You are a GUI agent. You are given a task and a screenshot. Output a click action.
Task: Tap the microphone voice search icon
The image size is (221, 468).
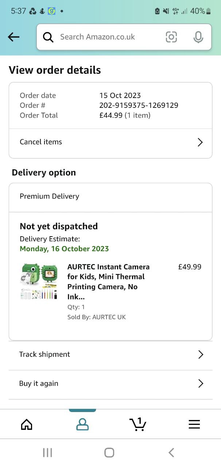tap(198, 37)
